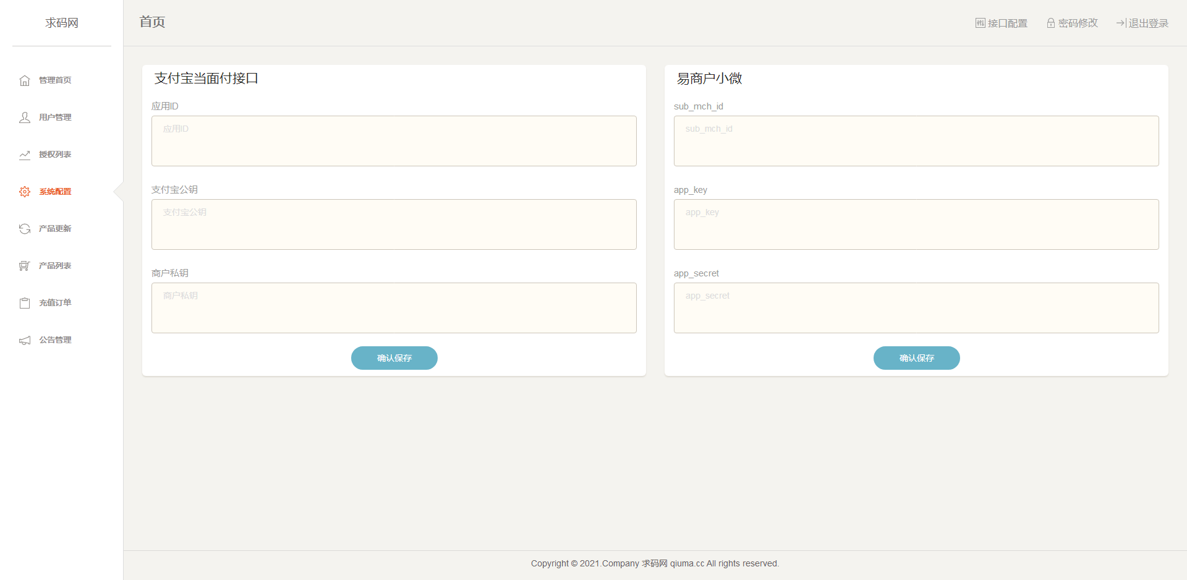Focus the app_key text area
This screenshot has width=1187, height=580.
(x=916, y=224)
